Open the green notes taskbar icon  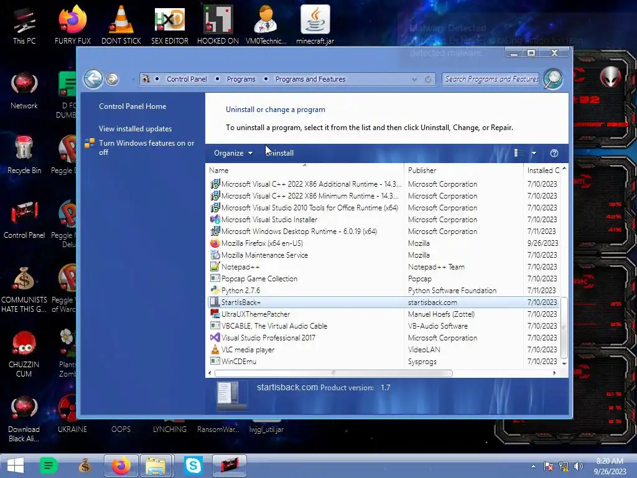coord(49,466)
